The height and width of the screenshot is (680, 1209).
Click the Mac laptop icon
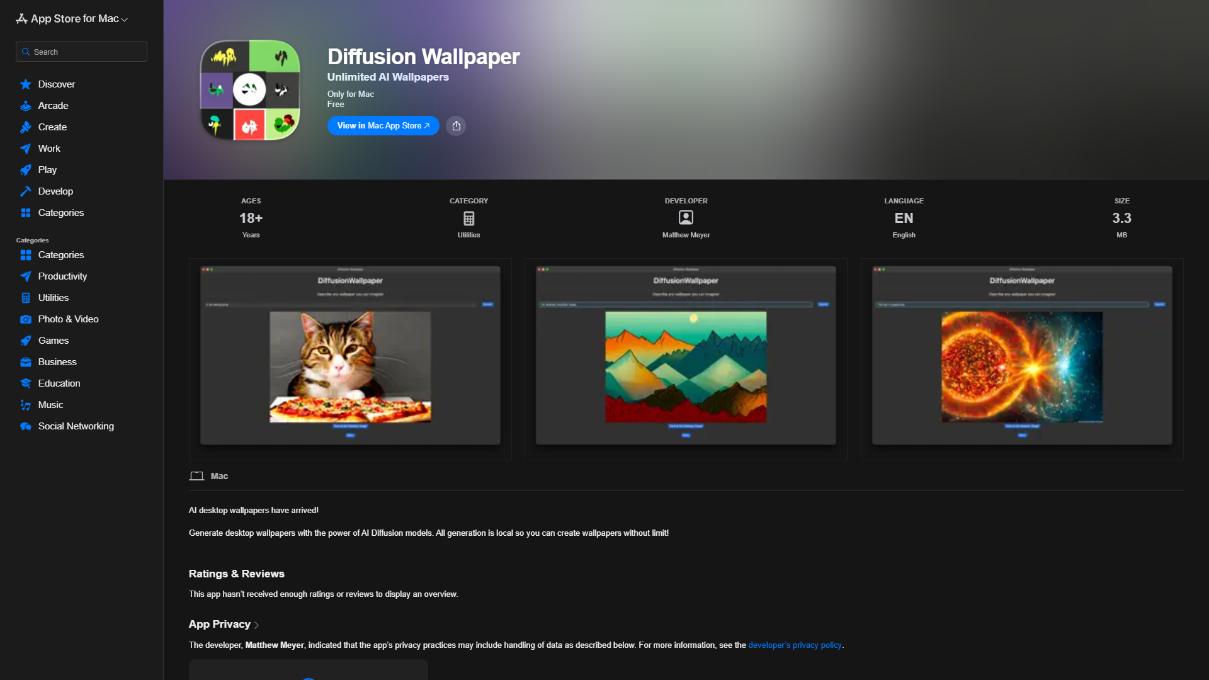click(196, 476)
